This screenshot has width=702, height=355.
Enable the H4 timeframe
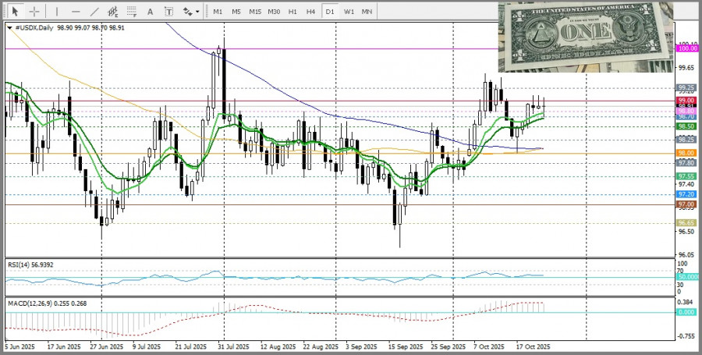click(310, 12)
